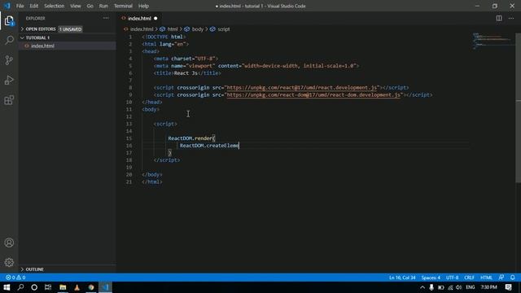This screenshot has height=293, width=521.
Task: Click the 1 UNSAVED badge
Action: 71,29
